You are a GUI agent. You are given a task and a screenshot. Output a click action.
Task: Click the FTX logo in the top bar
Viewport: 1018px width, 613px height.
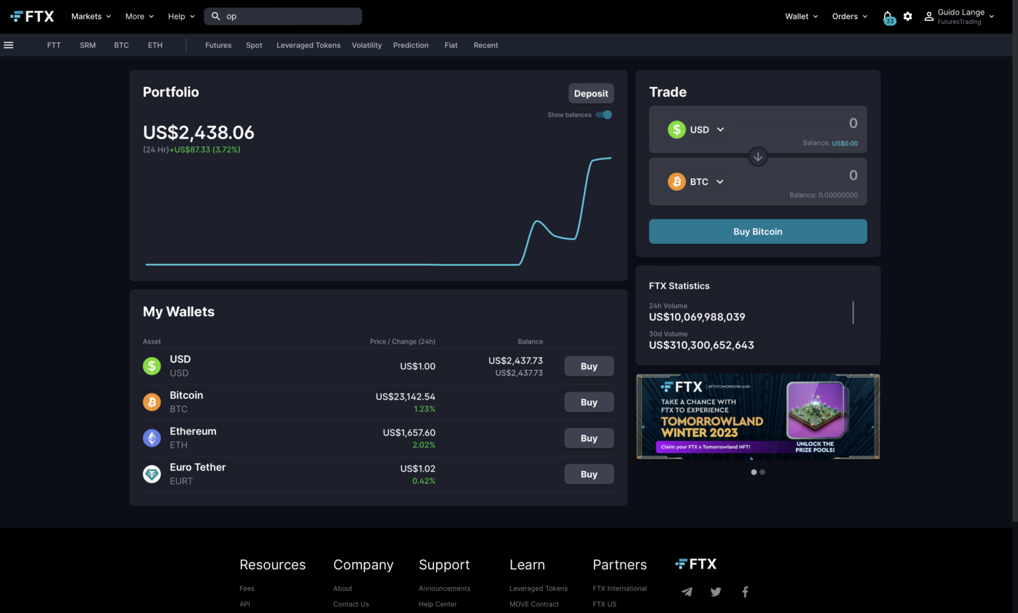[32, 16]
